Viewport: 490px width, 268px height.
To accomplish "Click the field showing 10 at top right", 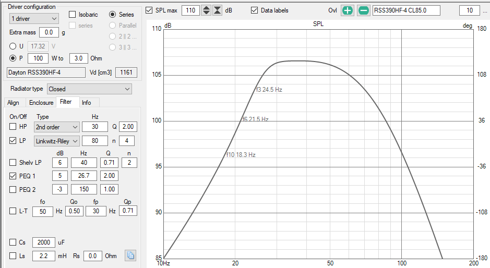I will tap(469, 10).
